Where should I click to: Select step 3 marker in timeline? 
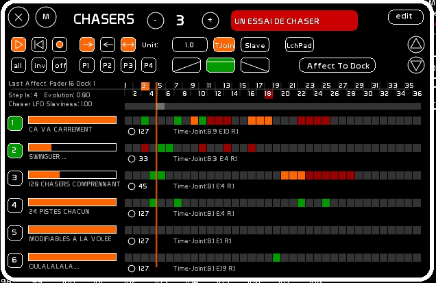[x=145, y=86]
